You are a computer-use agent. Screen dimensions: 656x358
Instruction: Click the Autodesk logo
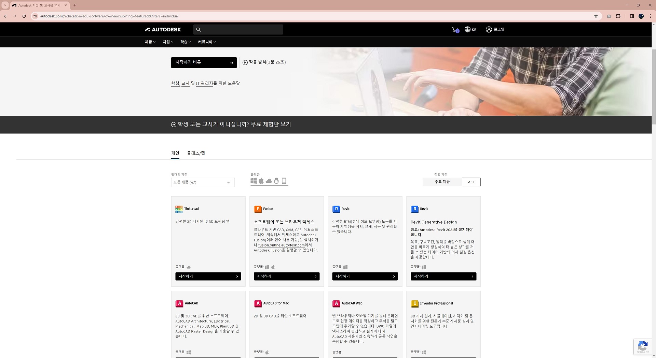[163, 30]
